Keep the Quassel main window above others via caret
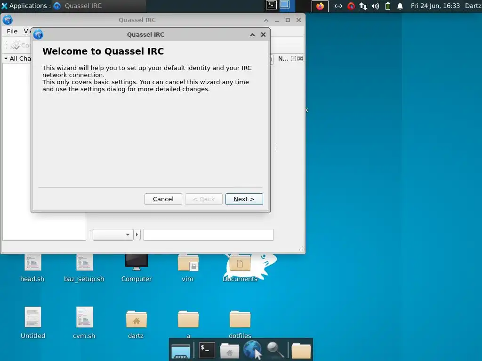Viewport: 482px width, 361px height. point(266,20)
